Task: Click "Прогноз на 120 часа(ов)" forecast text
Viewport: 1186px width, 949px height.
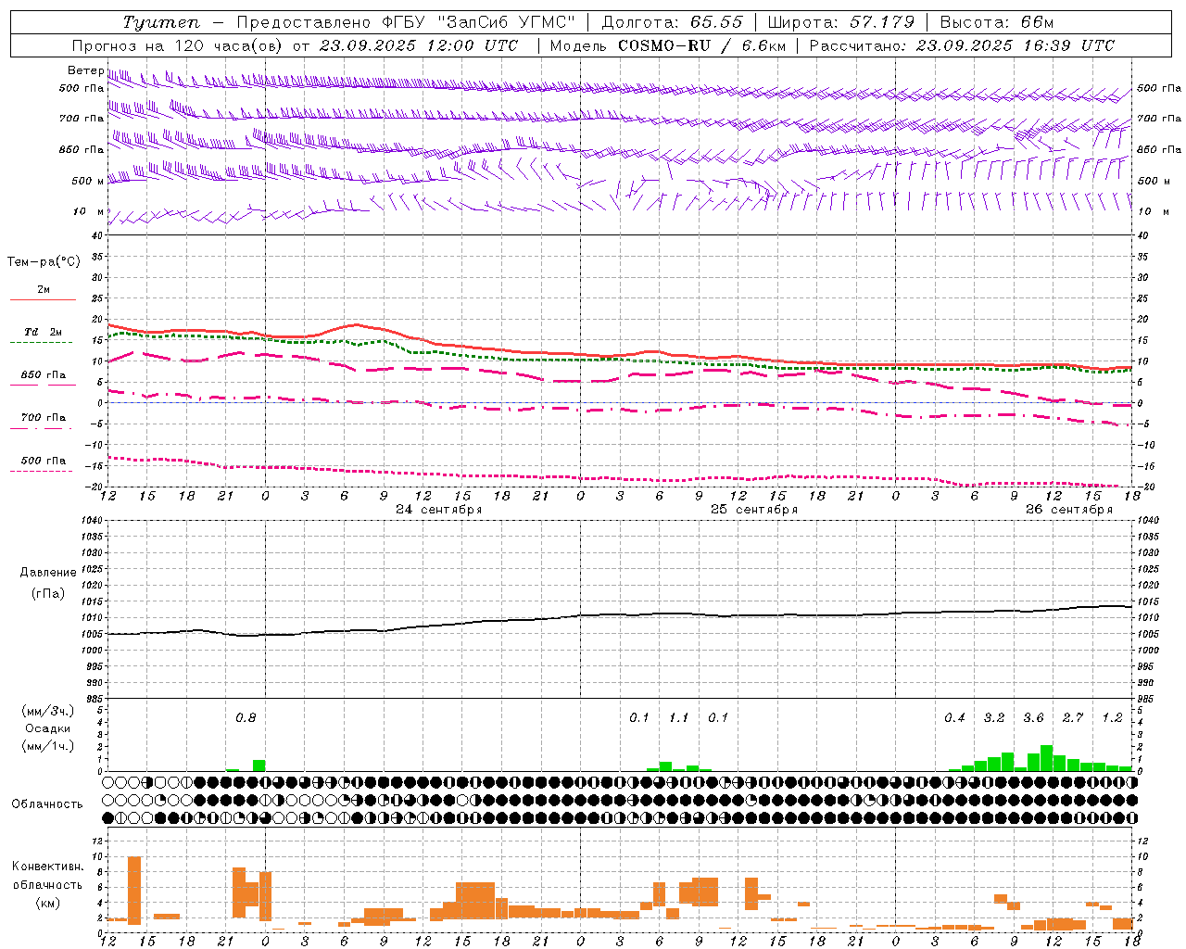Action: tap(178, 45)
